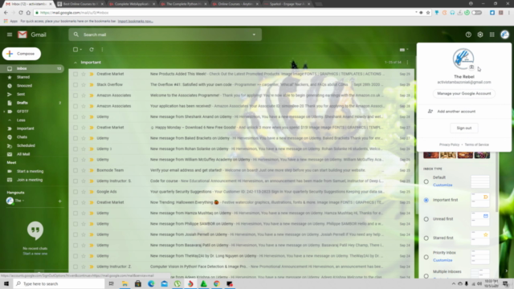This screenshot has width=514, height=289.
Task: Open Microsoft Edge from the taskbar
Action: click(x=151, y=283)
